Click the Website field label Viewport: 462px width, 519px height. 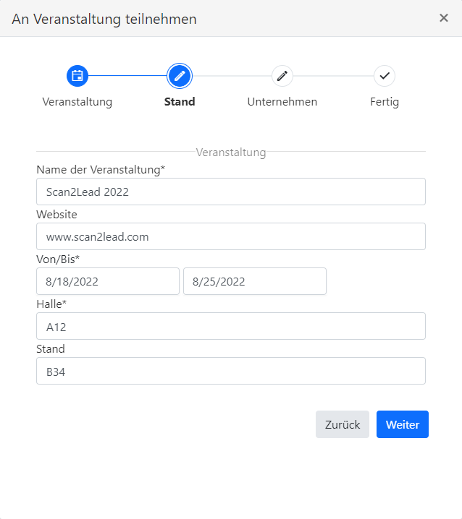pos(56,215)
